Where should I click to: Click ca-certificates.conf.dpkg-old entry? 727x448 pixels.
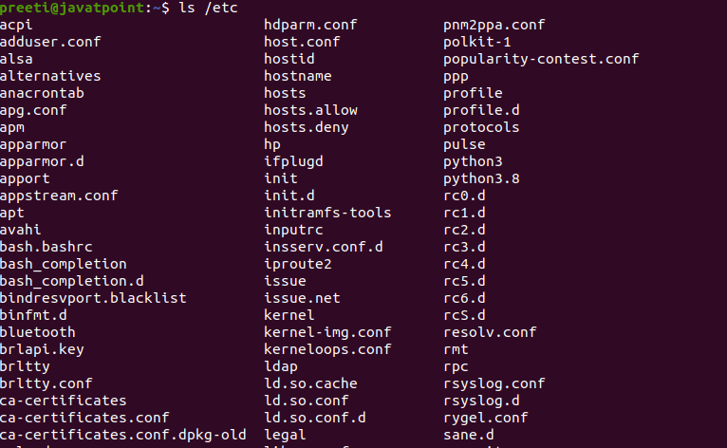tap(122, 435)
